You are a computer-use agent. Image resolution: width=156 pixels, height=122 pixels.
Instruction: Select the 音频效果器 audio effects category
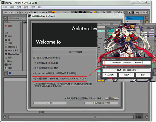point(11,47)
